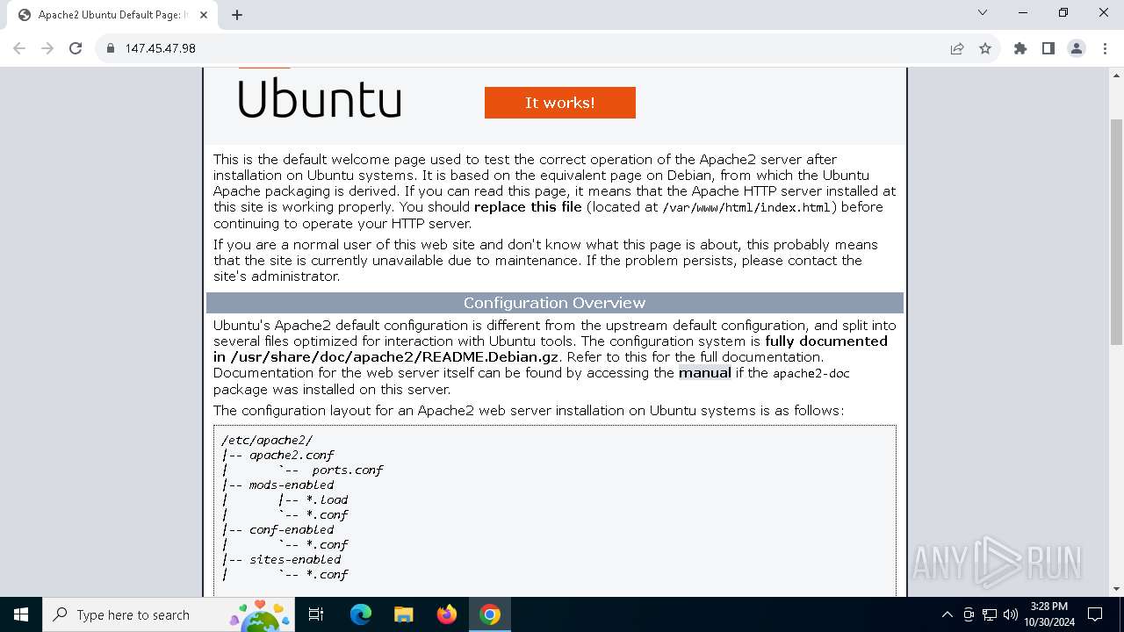1124x632 pixels.
Task: Close the Apache2 Ubuntu Default Page tab
Action: tap(204, 15)
